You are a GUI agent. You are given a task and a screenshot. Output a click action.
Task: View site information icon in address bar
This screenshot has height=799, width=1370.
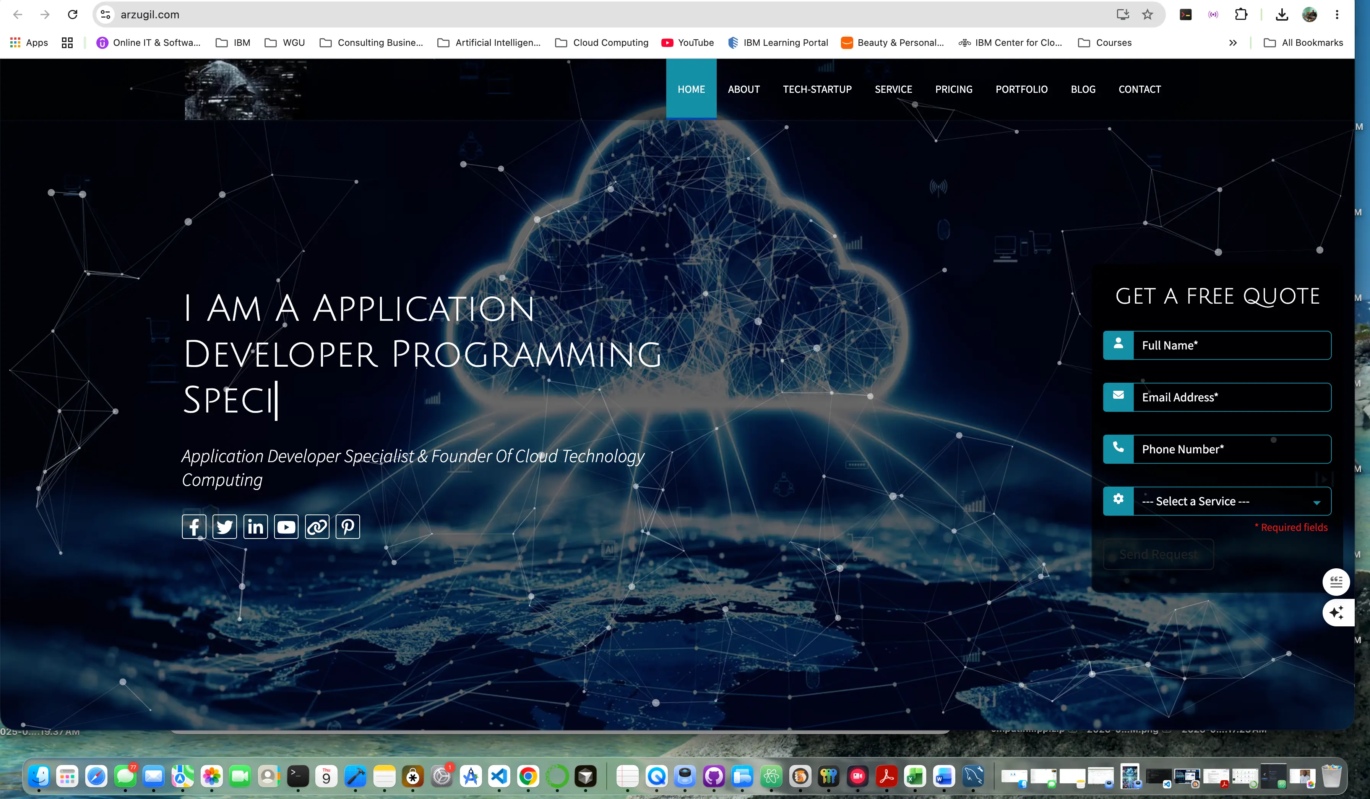[106, 15]
